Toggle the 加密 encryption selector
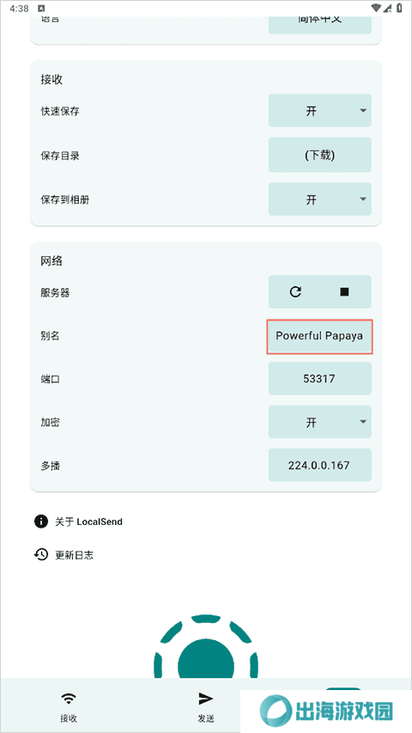This screenshot has width=412, height=733. coord(320,422)
